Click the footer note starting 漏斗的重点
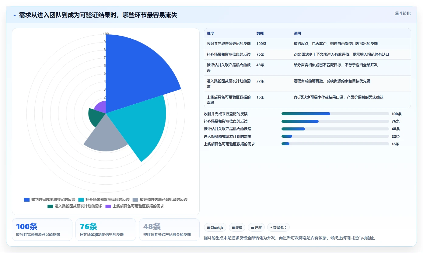 click(290, 238)
